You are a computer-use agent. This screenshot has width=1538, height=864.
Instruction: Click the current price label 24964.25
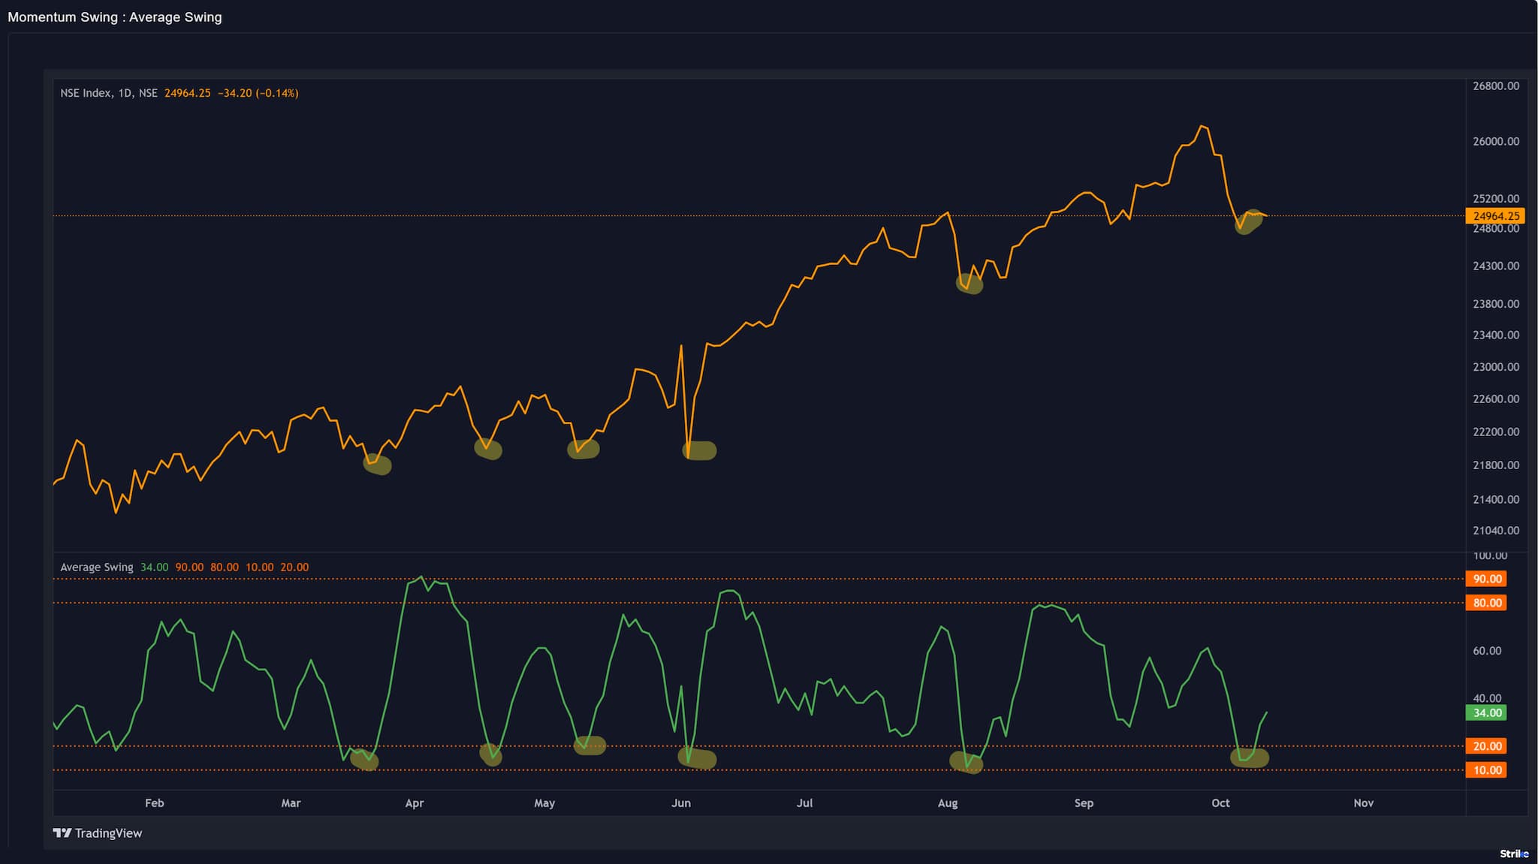1495,216
